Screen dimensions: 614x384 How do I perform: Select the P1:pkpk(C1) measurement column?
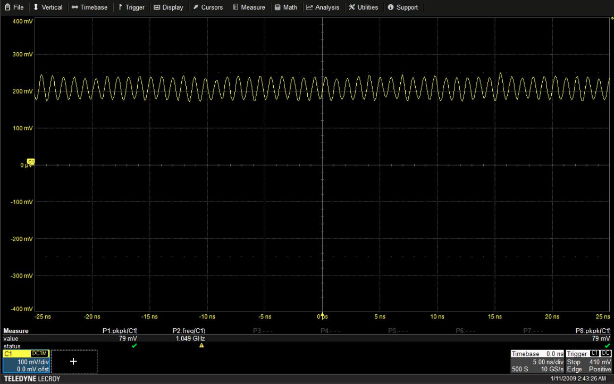[x=120, y=331]
